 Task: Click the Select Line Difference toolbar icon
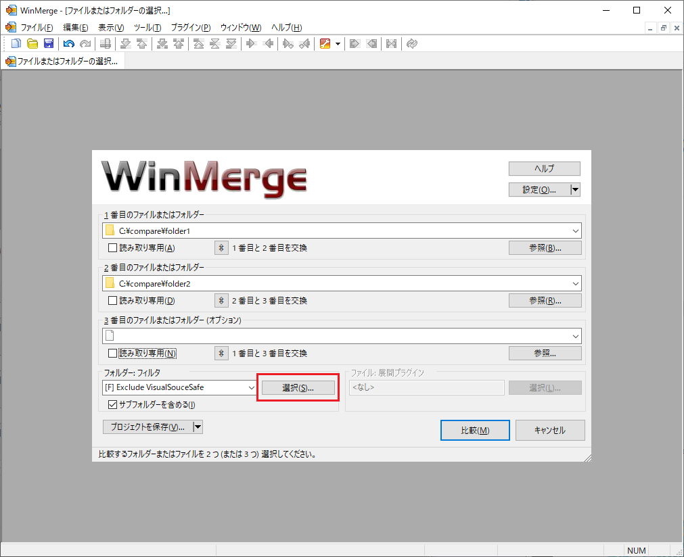coord(105,43)
